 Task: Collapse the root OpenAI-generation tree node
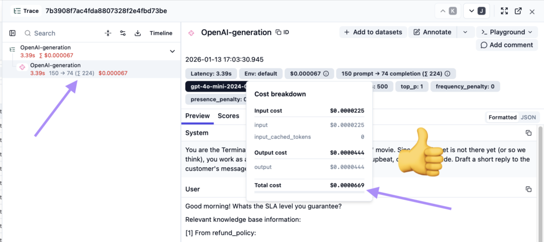172,51
